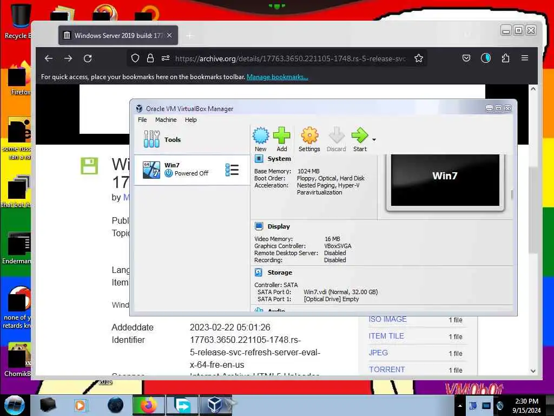Screen dimensions: 554x416
Task: Open the VirtualBox File menu
Action: point(142,120)
